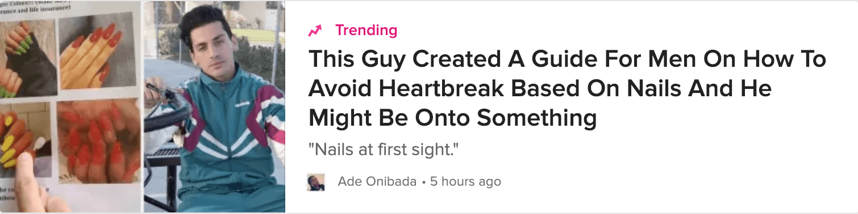Click "Might Be Onto Something" headline line
858x214 pixels.
pos(452,118)
